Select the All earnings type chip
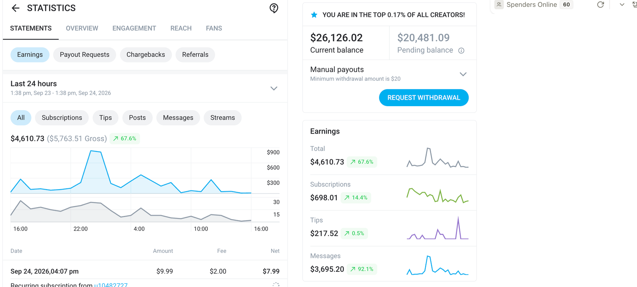The image size is (637, 287). (21, 118)
